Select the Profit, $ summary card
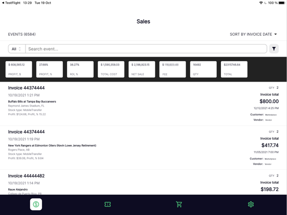 (x=19, y=69)
